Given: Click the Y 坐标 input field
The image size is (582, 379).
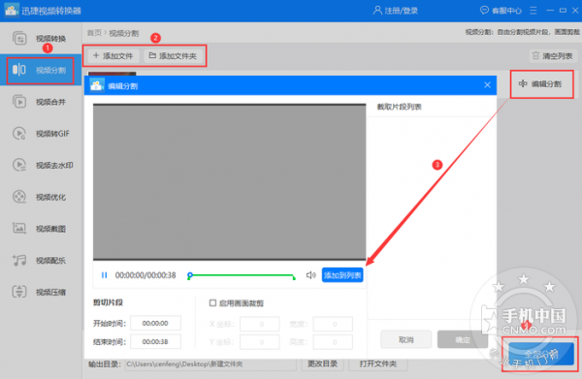Looking at the screenshot, I should pyautogui.click(x=259, y=342).
